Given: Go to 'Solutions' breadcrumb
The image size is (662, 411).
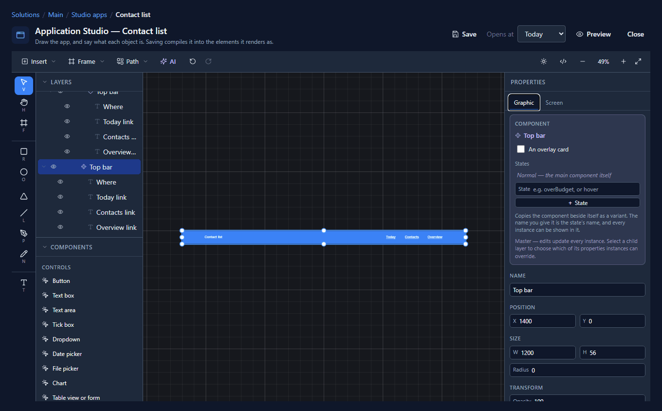Looking at the screenshot, I should [25, 15].
